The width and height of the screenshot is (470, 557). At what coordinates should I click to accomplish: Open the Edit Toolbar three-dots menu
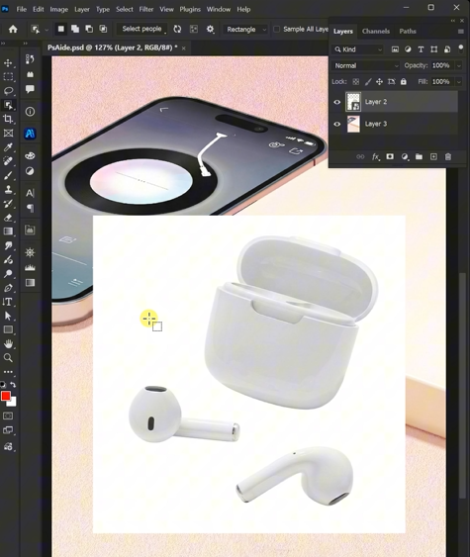coord(8,372)
